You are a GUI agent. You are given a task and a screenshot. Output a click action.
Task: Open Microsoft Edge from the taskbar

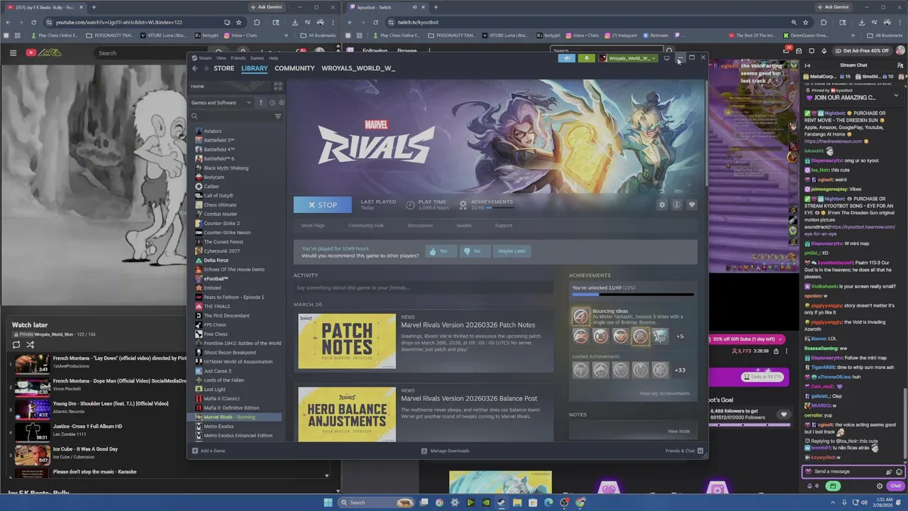pyautogui.click(x=548, y=502)
